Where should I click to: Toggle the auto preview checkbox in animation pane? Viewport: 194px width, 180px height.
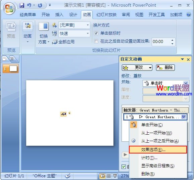tap(124, 167)
